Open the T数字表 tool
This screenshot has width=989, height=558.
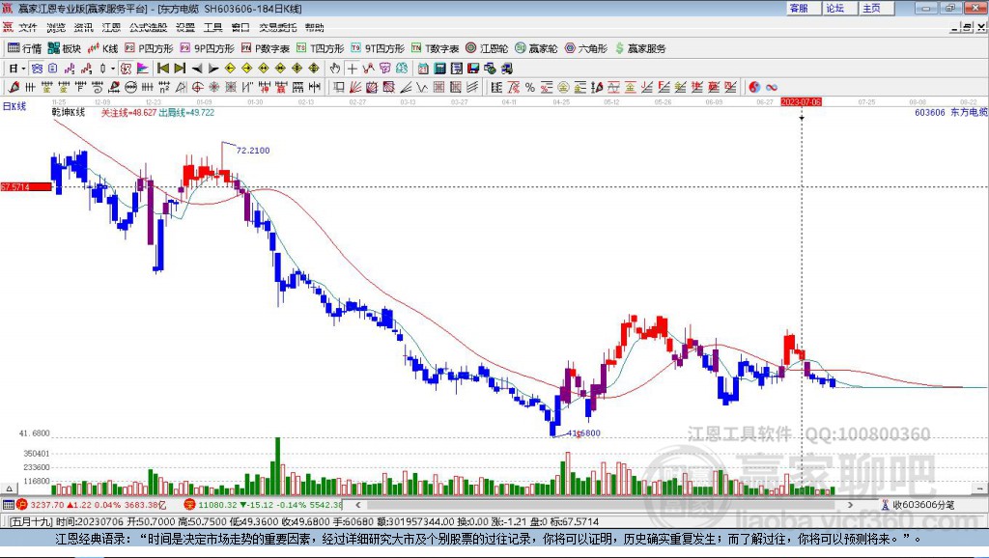[x=436, y=48]
